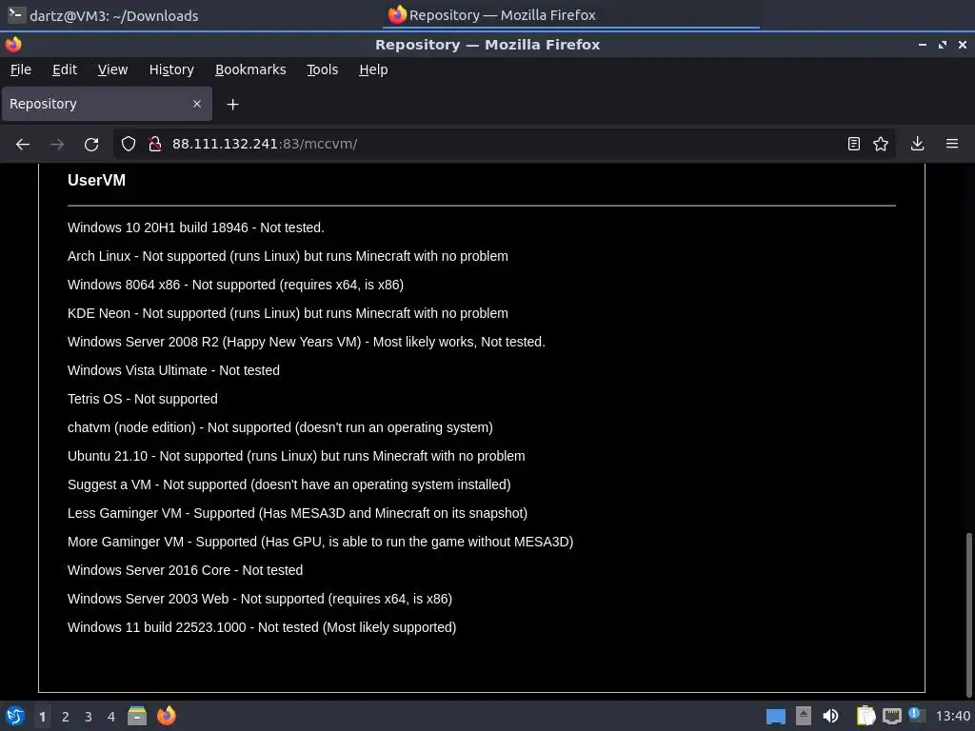Bookmark this page with the star

881,145
